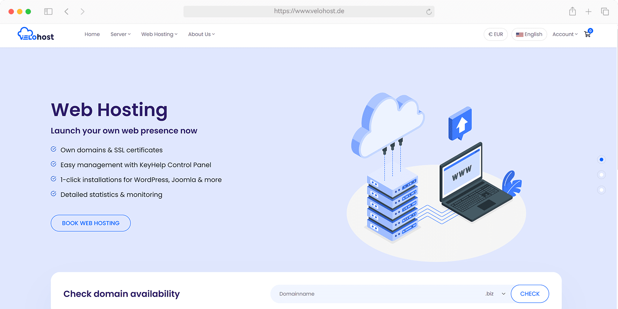Open the Account dropdown menu
The width and height of the screenshot is (618, 309).
[x=565, y=34]
